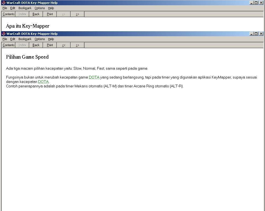Click Contents button in front window
The height and width of the screenshot is (211, 265).
pos(9,45)
